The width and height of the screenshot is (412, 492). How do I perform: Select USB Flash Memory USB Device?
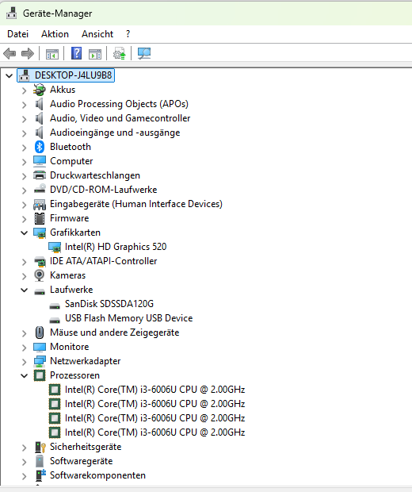(129, 318)
